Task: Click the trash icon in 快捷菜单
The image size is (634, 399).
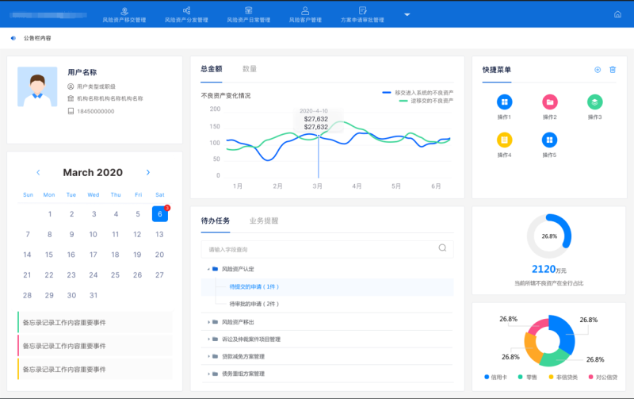Action: (613, 70)
